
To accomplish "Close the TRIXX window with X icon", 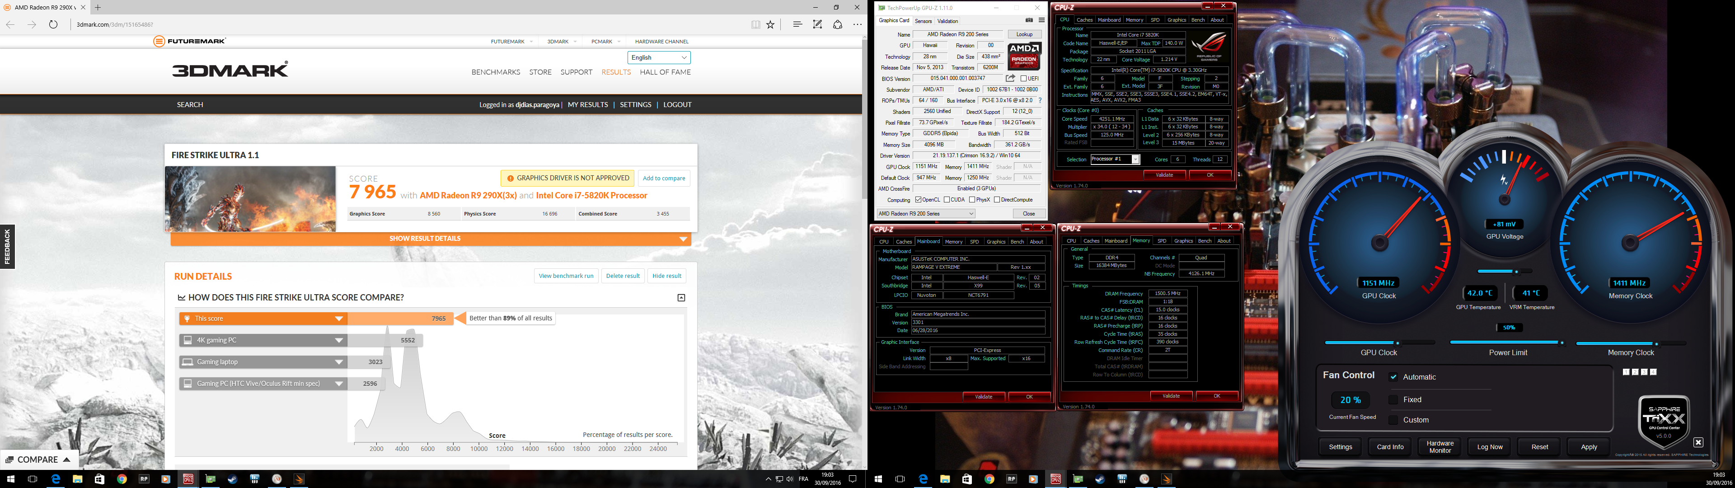I will point(1698,442).
